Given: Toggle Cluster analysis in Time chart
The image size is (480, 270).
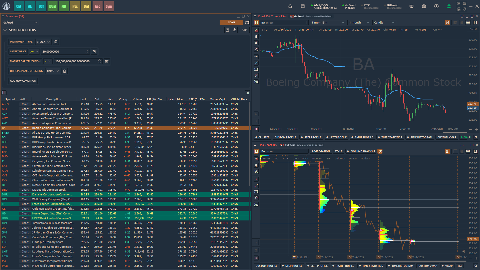Looking at the screenshot, I should pos(262,137).
